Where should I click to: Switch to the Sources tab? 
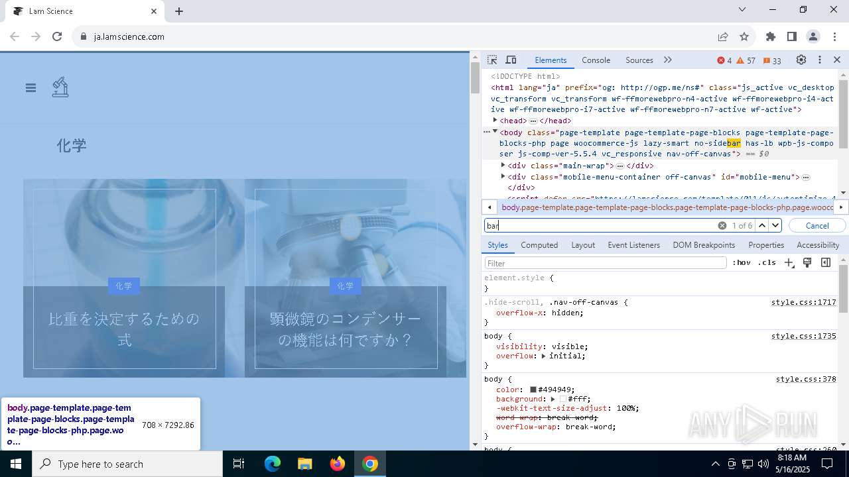coord(639,60)
